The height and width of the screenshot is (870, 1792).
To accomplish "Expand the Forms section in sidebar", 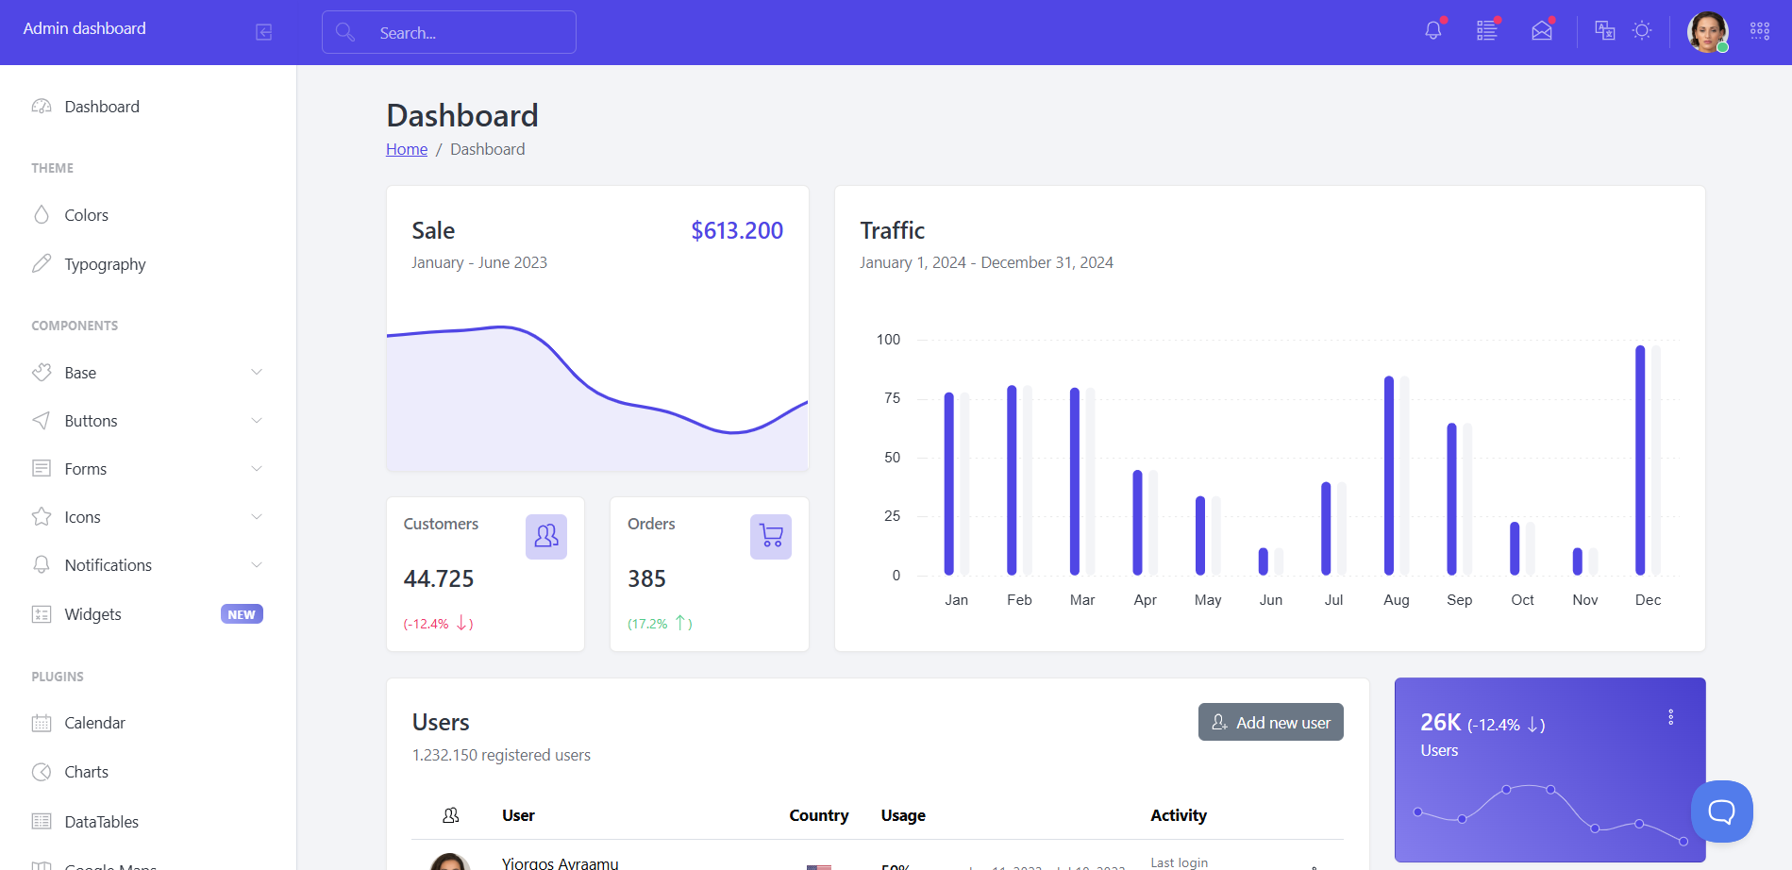I will click(x=85, y=468).
